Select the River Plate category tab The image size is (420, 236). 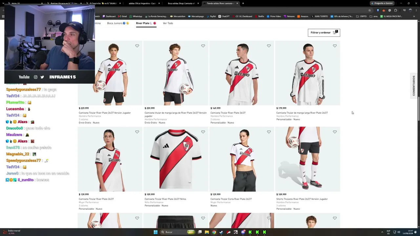[146, 23]
